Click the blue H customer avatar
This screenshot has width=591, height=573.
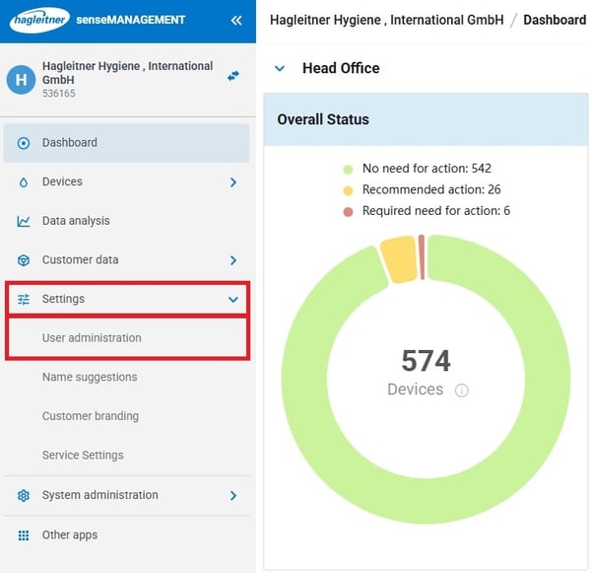pyautogui.click(x=21, y=79)
